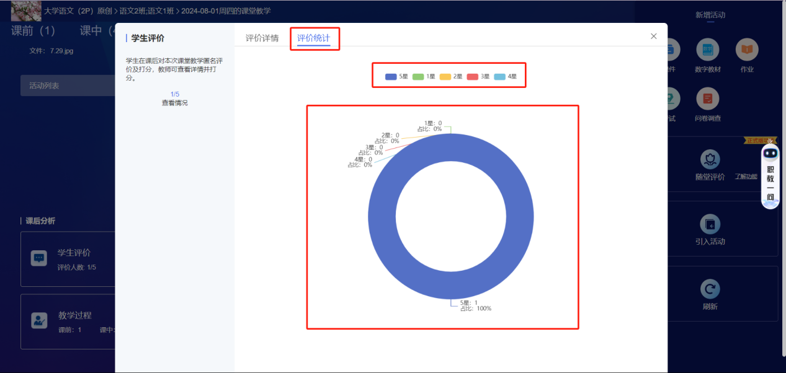Toggle the 1星 legend series
The image size is (786, 373).
pos(424,77)
